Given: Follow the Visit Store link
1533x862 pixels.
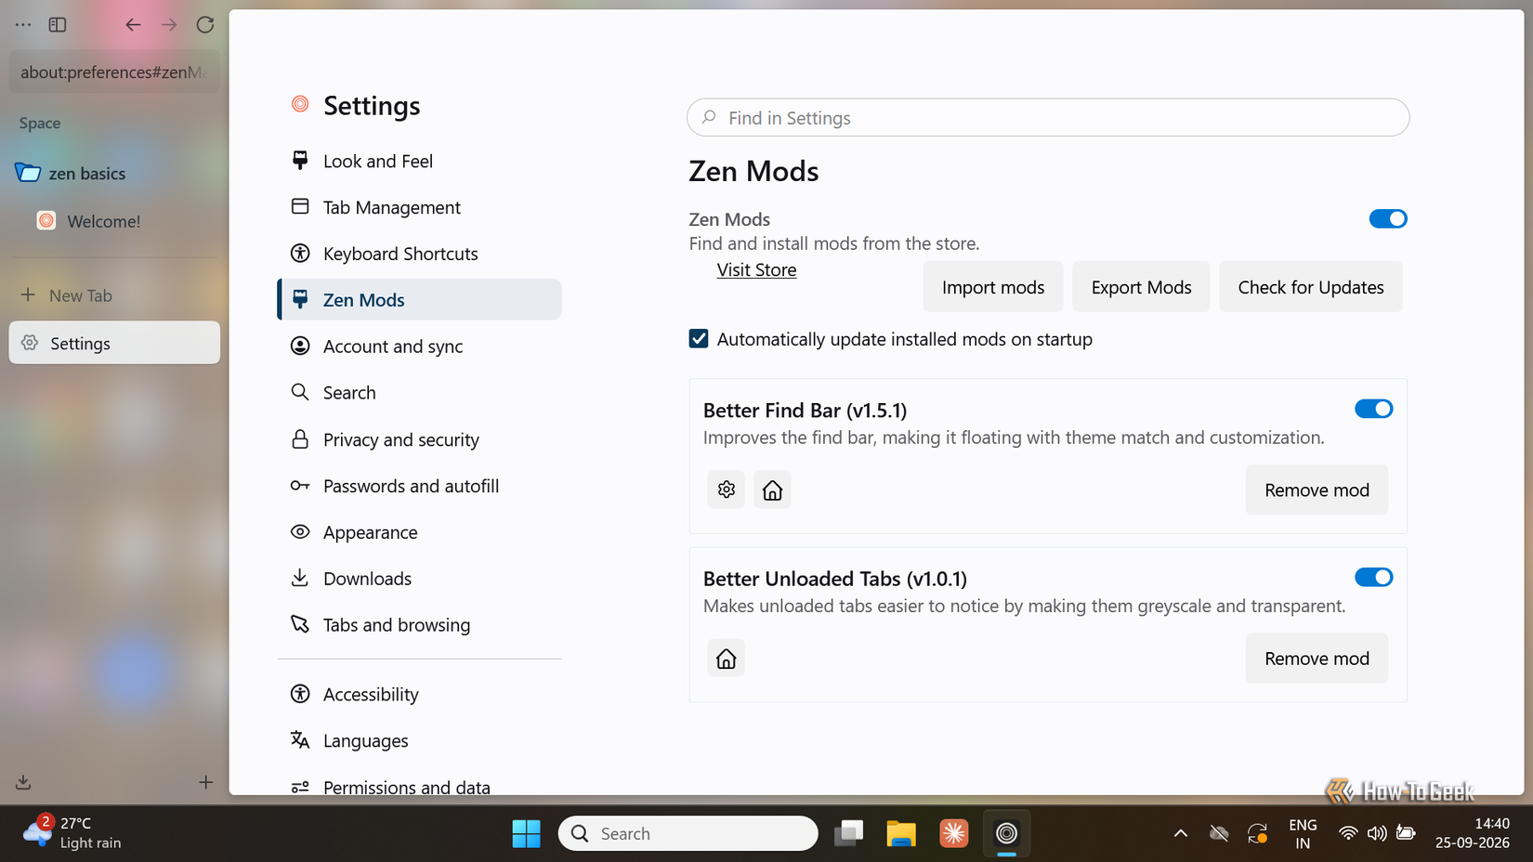Looking at the screenshot, I should [x=756, y=269].
